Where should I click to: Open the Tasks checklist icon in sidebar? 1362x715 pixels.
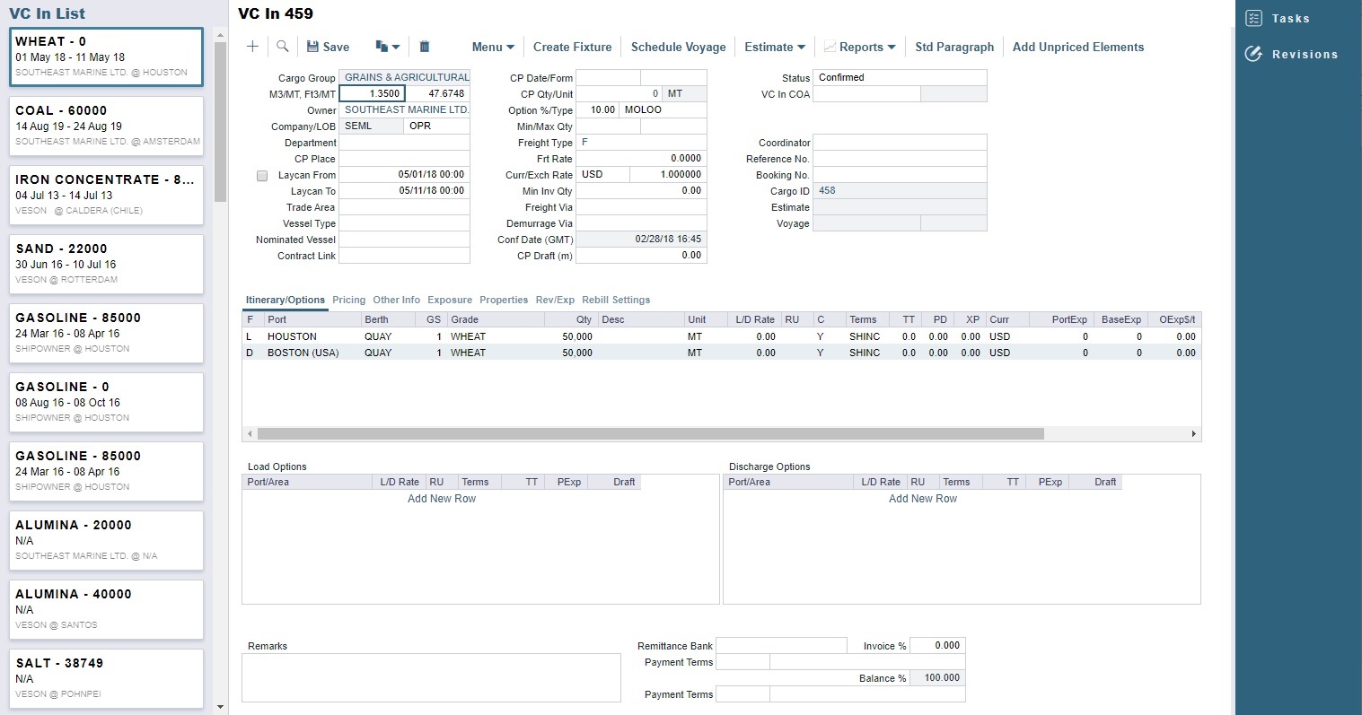[x=1254, y=19]
